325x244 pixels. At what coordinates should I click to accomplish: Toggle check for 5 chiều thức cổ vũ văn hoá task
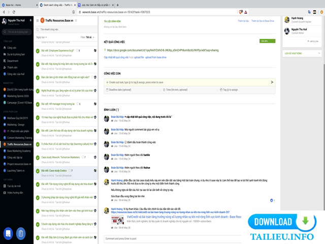click(x=38, y=144)
